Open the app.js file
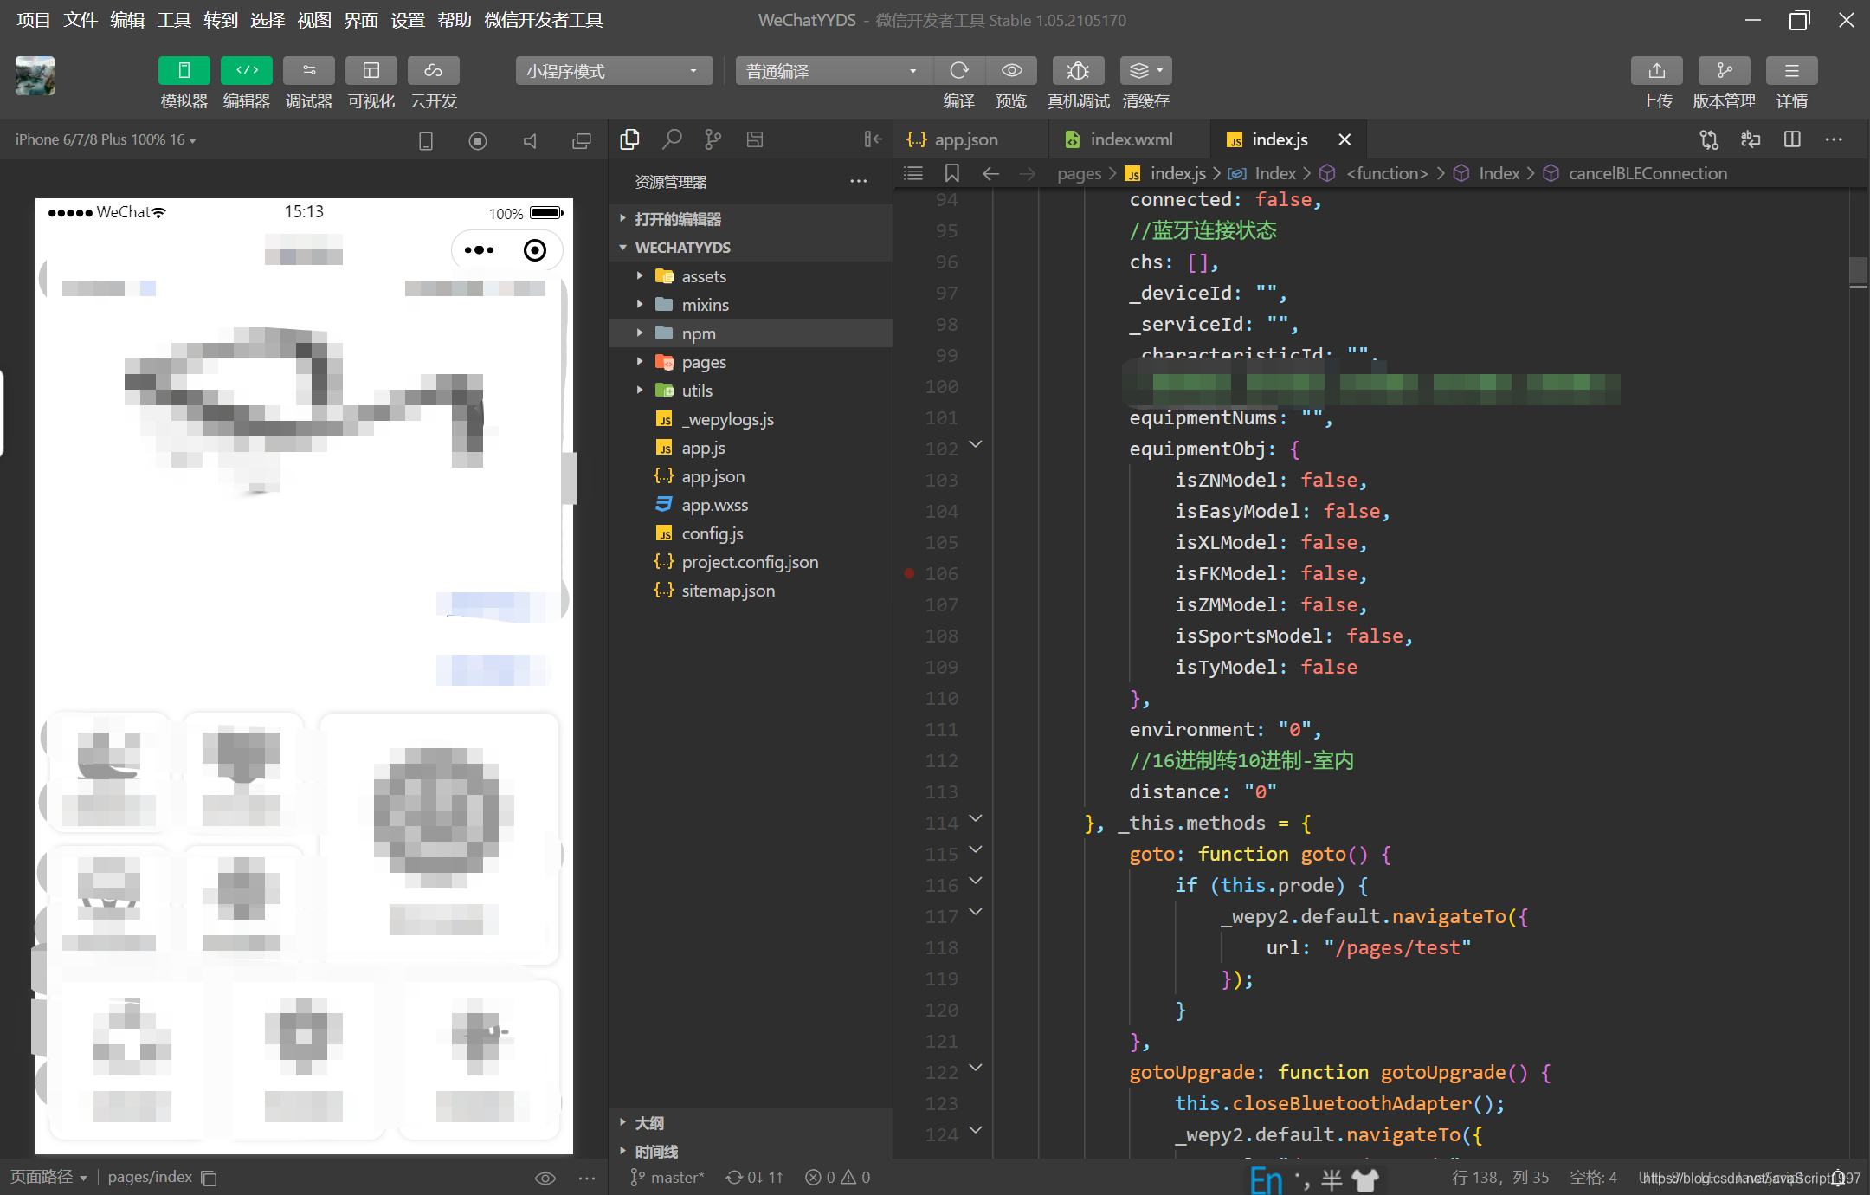Image resolution: width=1870 pixels, height=1195 pixels. click(x=751, y=448)
